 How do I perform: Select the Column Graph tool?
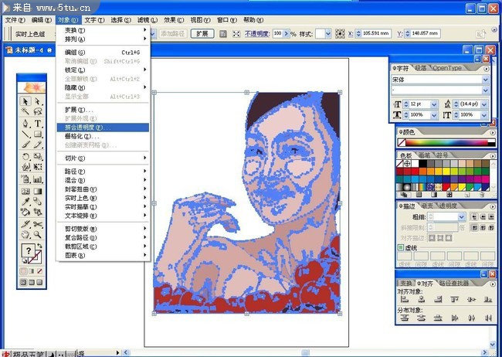pos(38,178)
